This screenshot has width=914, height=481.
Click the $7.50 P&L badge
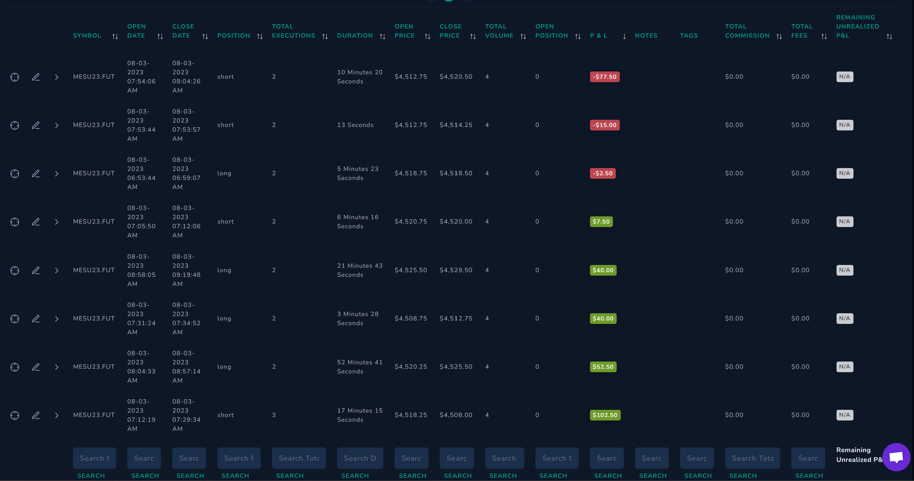(x=601, y=222)
